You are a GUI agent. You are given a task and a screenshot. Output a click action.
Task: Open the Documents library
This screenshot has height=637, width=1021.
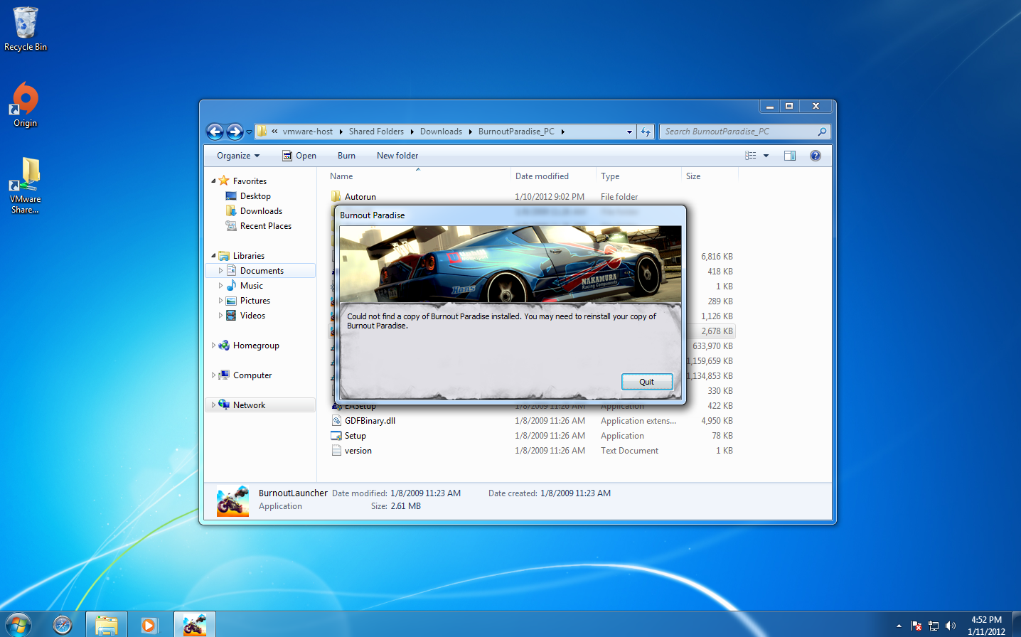tap(262, 271)
